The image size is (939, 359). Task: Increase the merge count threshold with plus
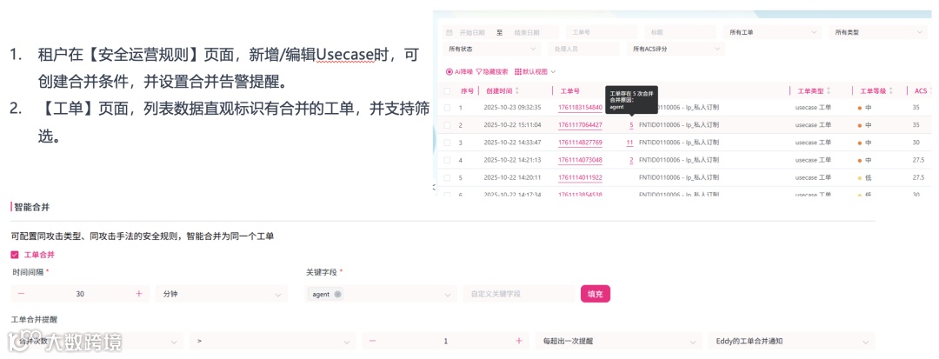pyautogui.click(x=518, y=341)
